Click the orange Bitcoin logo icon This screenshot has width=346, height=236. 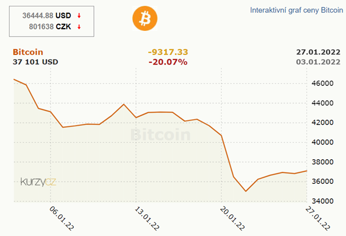point(144,18)
